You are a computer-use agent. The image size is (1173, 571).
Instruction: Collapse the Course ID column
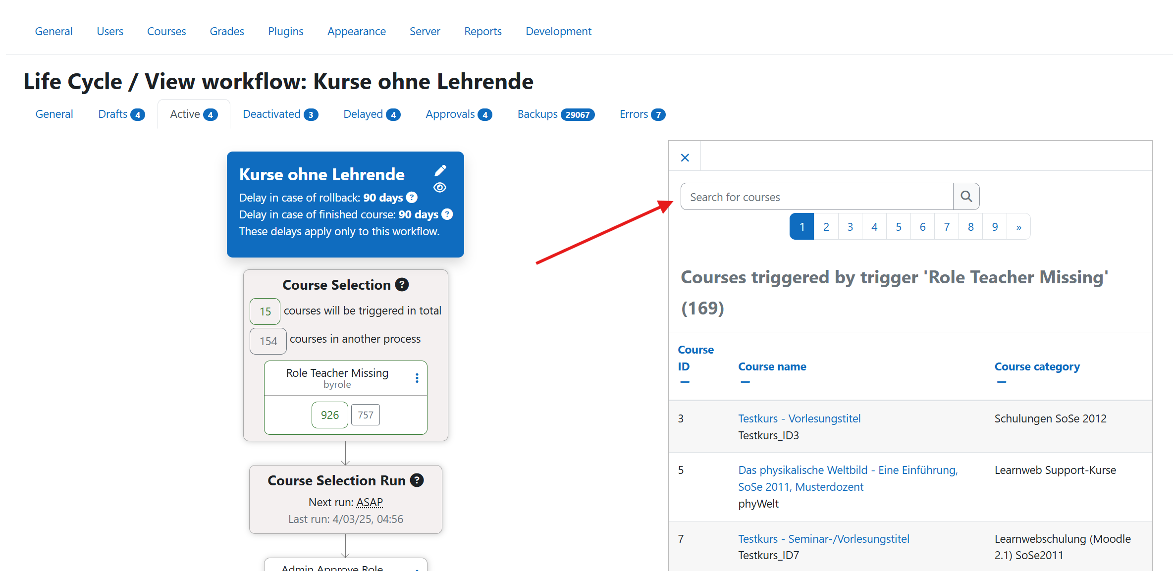(x=685, y=382)
